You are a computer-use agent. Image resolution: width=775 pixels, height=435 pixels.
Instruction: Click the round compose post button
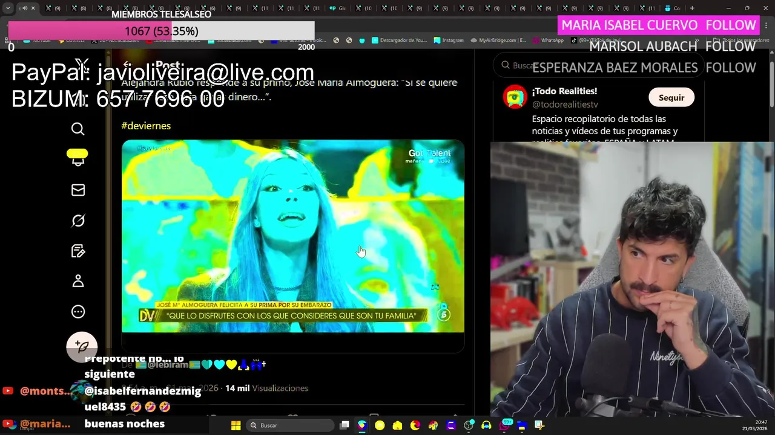[x=82, y=347]
